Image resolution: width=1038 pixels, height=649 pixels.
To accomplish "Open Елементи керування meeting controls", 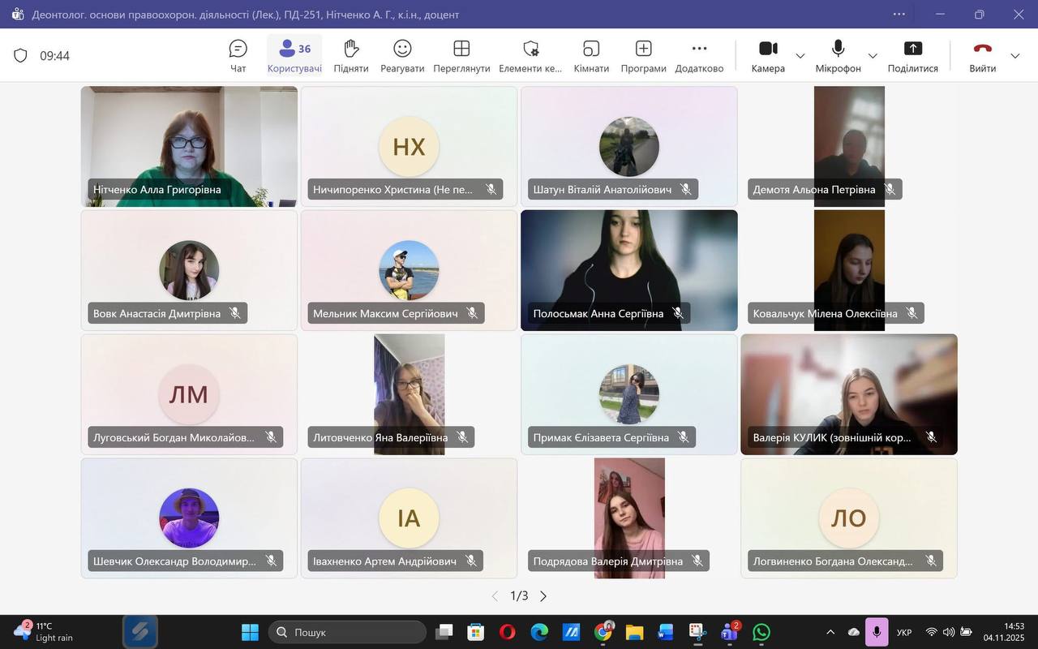I will (x=530, y=55).
